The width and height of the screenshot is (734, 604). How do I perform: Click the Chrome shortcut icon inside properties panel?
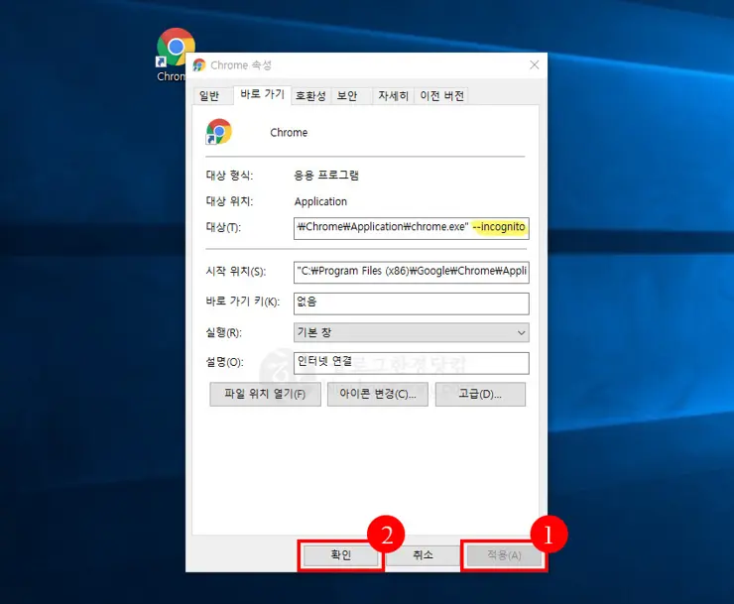(x=218, y=132)
